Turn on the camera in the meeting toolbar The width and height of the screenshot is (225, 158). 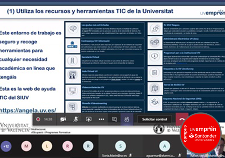pos(63,119)
